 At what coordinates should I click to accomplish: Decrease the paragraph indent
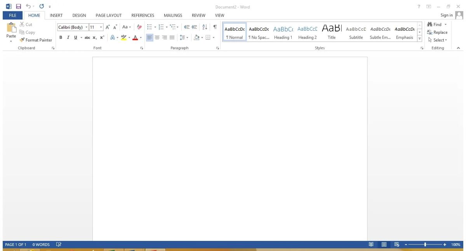coord(186,27)
